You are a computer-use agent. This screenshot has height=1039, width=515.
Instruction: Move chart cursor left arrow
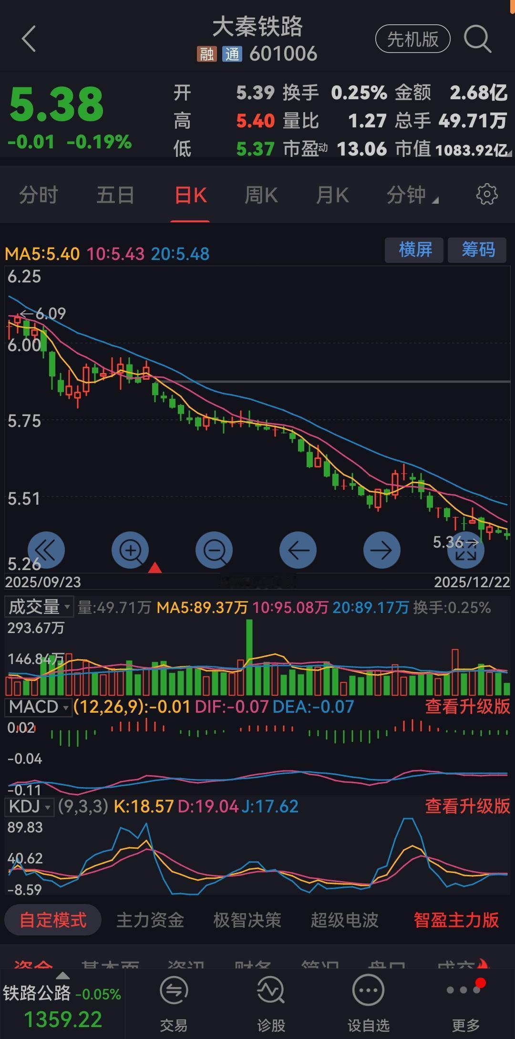pyautogui.click(x=298, y=550)
